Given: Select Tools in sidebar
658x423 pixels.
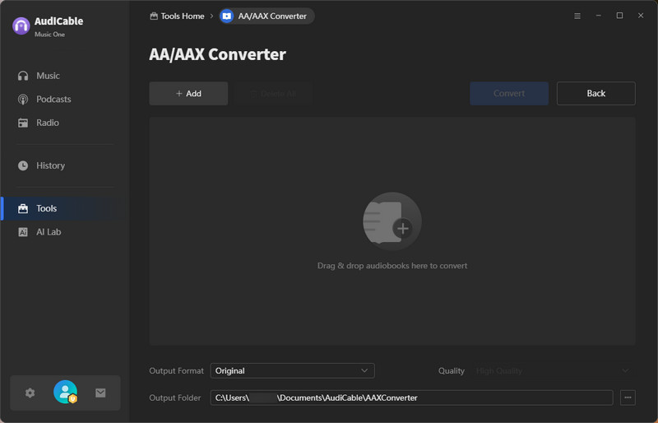Looking at the screenshot, I should (63, 208).
